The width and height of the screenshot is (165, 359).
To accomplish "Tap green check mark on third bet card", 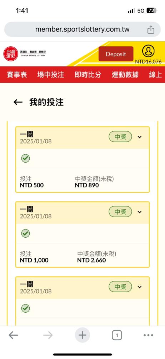I will pos(25,308).
